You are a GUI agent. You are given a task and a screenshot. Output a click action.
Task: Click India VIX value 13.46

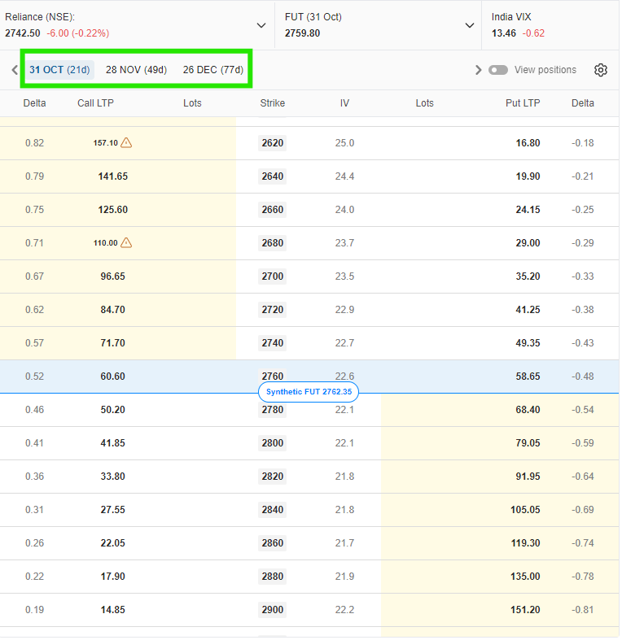(x=503, y=33)
